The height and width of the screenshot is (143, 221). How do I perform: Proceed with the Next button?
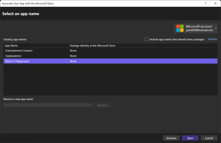(190, 138)
